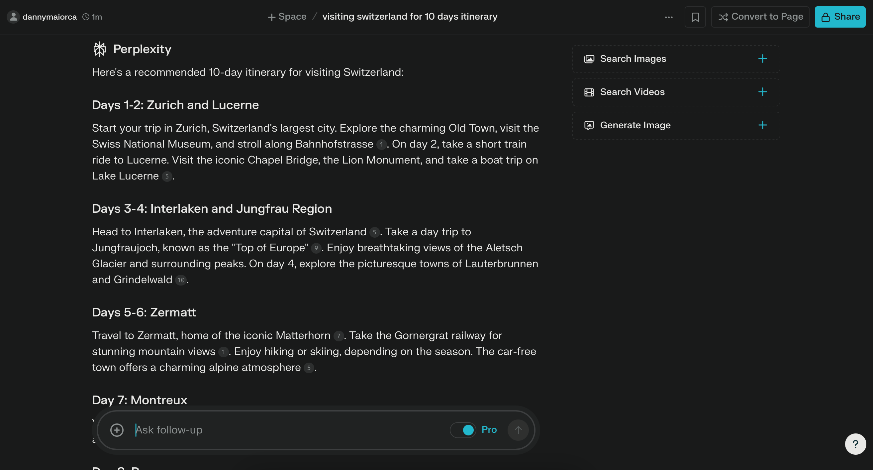Click the Perplexity logo icon
Screen dimensions: 873x470
tap(99, 49)
